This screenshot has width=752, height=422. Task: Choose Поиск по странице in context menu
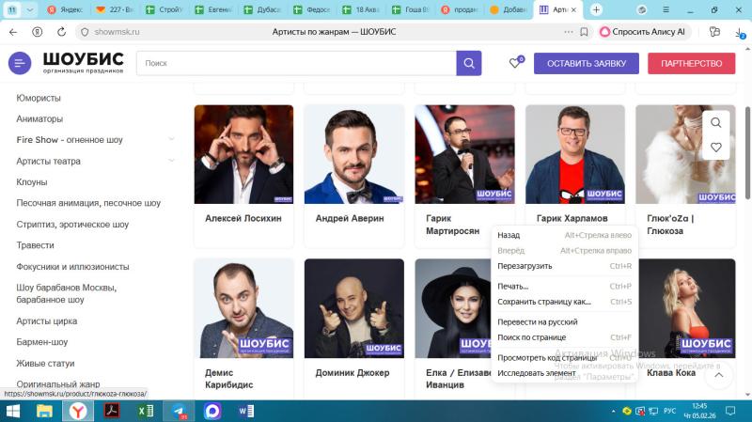(x=565, y=337)
